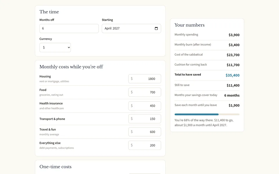The height and width of the screenshot is (174, 279).
Task: Click the 'rent or mortgage, utilities' hint text
Action: click(54, 81)
